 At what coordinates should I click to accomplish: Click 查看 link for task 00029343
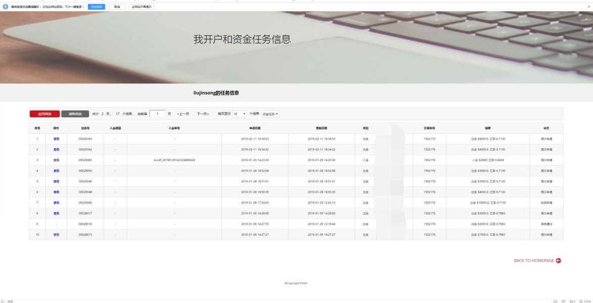[56, 138]
